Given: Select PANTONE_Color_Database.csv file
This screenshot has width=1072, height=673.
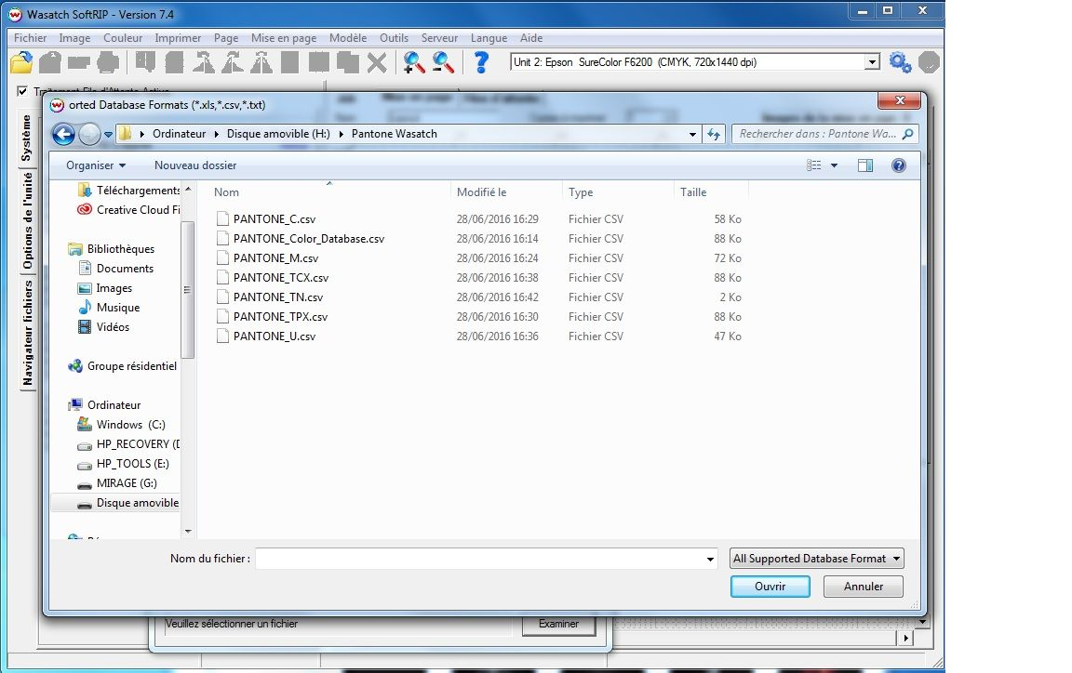Looking at the screenshot, I should coord(309,239).
